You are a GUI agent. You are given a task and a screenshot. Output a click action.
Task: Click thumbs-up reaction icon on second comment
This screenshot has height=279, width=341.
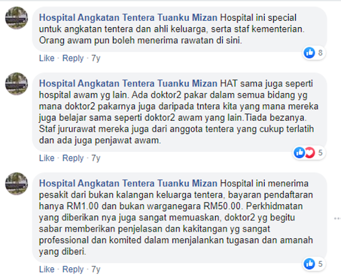click(x=299, y=153)
